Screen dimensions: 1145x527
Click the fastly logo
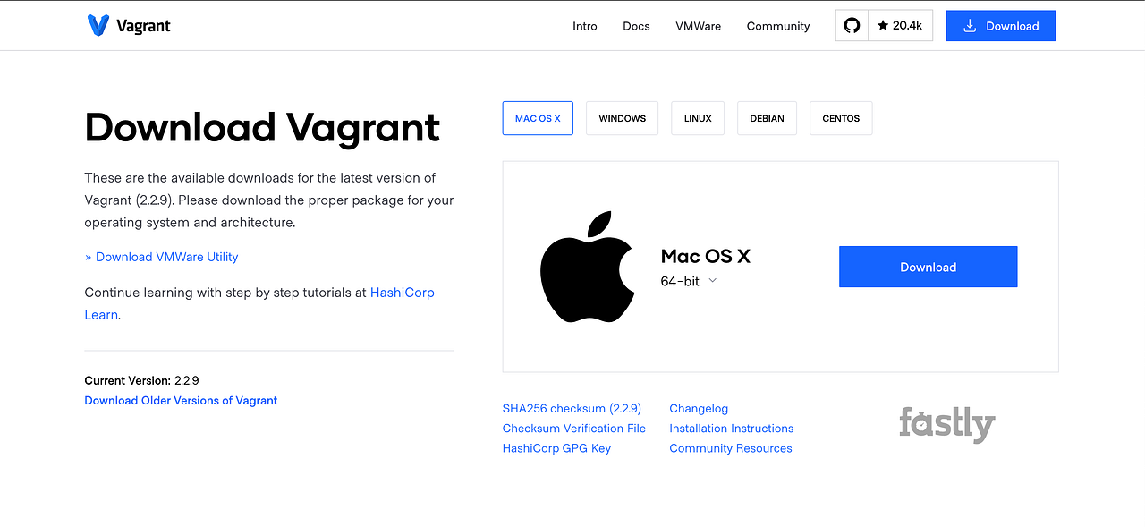pyautogui.click(x=946, y=423)
